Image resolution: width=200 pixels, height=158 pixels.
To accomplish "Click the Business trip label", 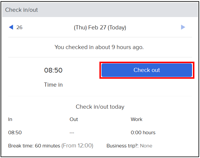I will click(x=123, y=146).
